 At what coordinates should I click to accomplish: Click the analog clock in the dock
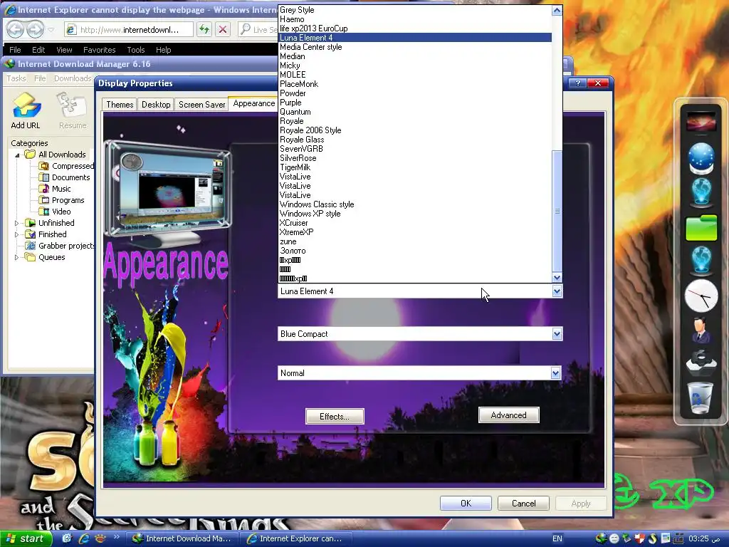click(701, 296)
